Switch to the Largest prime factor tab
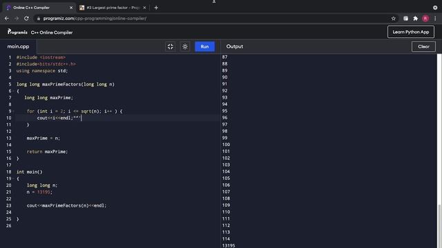 coord(113,8)
